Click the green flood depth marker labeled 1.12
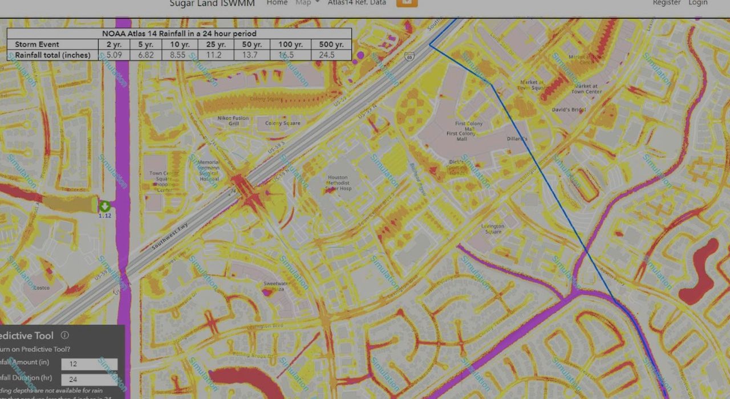 pyautogui.click(x=104, y=207)
